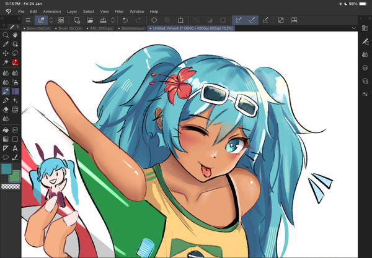
Task: Click right palette single left arrow
Action: click(361, 18)
